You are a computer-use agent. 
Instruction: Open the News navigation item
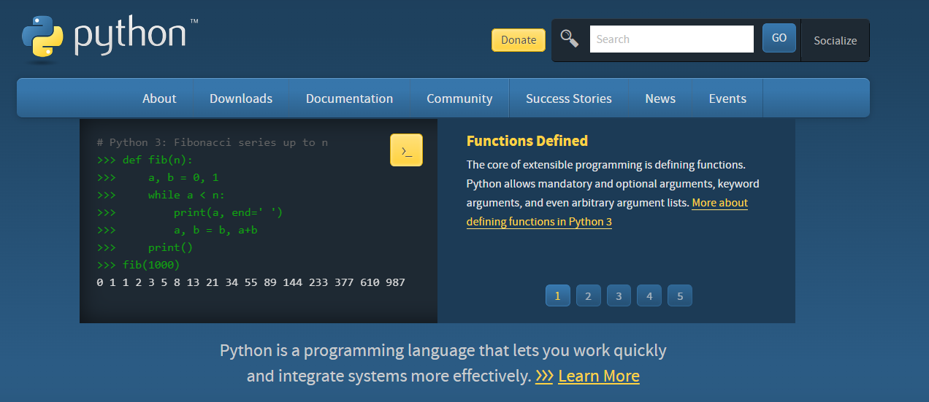(x=660, y=98)
